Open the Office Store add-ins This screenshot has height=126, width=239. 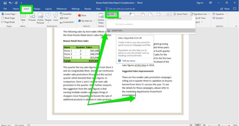click(x=82, y=15)
